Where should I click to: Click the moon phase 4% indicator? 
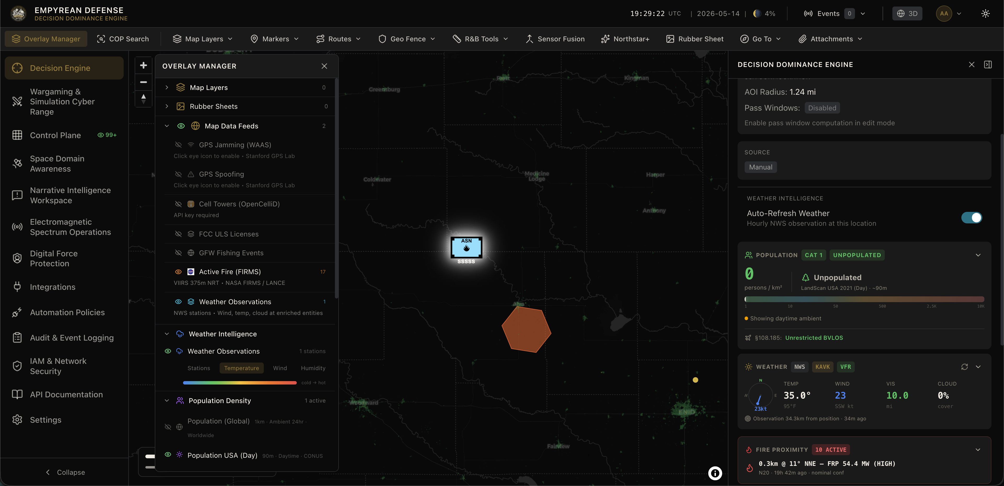point(764,14)
